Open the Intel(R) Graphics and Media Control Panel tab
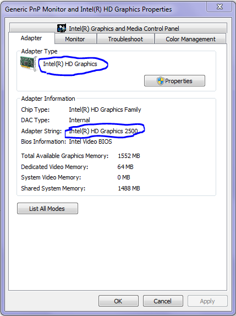This screenshot has height=316, width=236. (118, 28)
